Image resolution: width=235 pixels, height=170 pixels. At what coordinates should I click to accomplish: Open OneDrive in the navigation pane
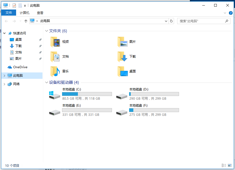coord(17,67)
